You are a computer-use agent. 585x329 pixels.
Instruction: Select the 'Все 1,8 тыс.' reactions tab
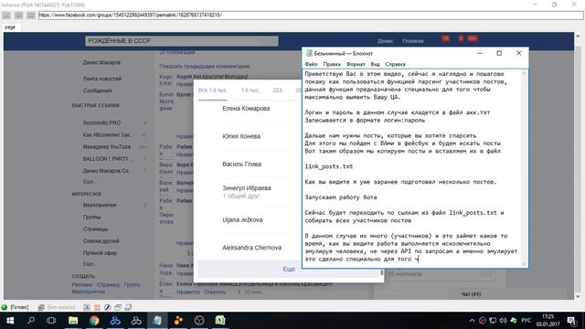coord(212,90)
